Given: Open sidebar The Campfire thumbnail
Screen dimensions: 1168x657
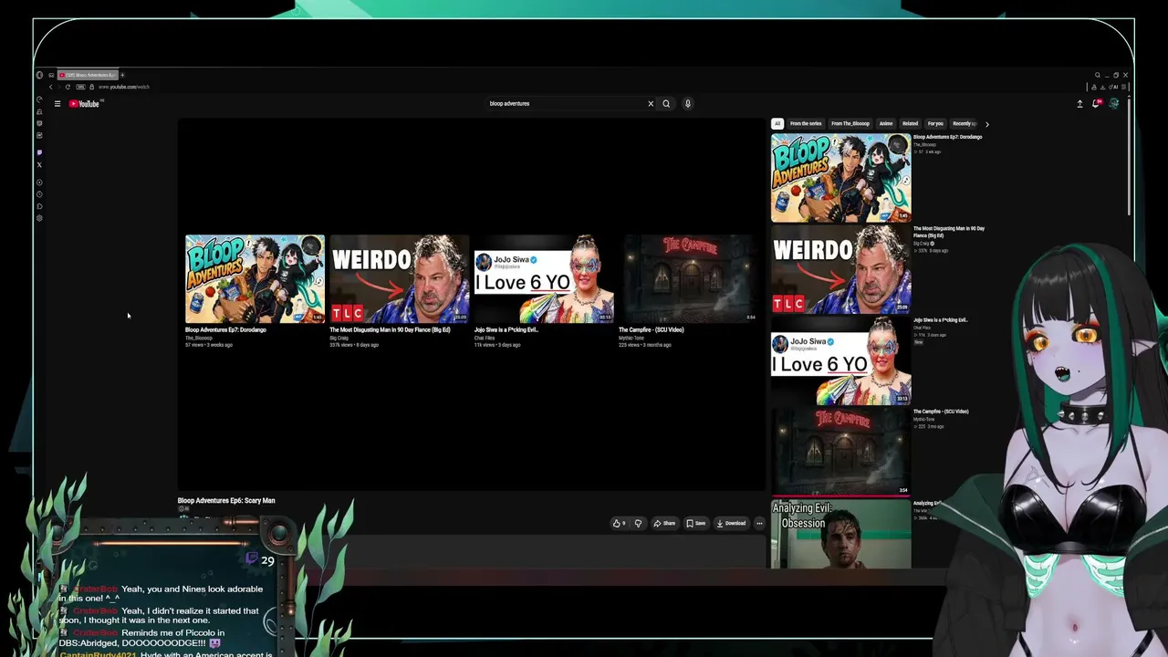Looking at the screenshot, I should 840,452.
